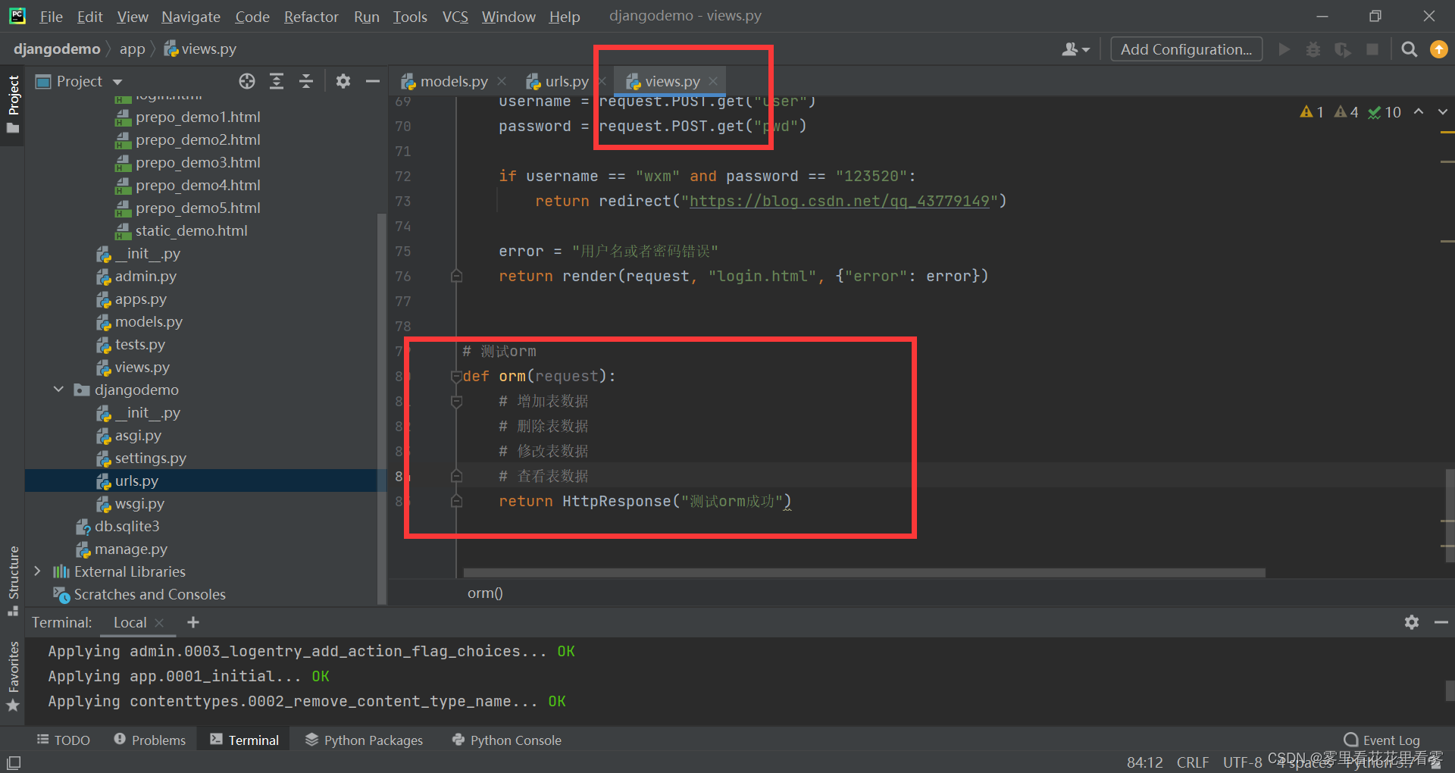Toggle the Favorites side tool window
The width and height of the screenshot is (1455, 773).
click(13, 677)
